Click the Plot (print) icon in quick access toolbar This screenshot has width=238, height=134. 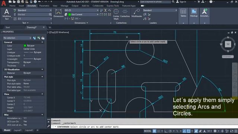(x=35, y=1)
